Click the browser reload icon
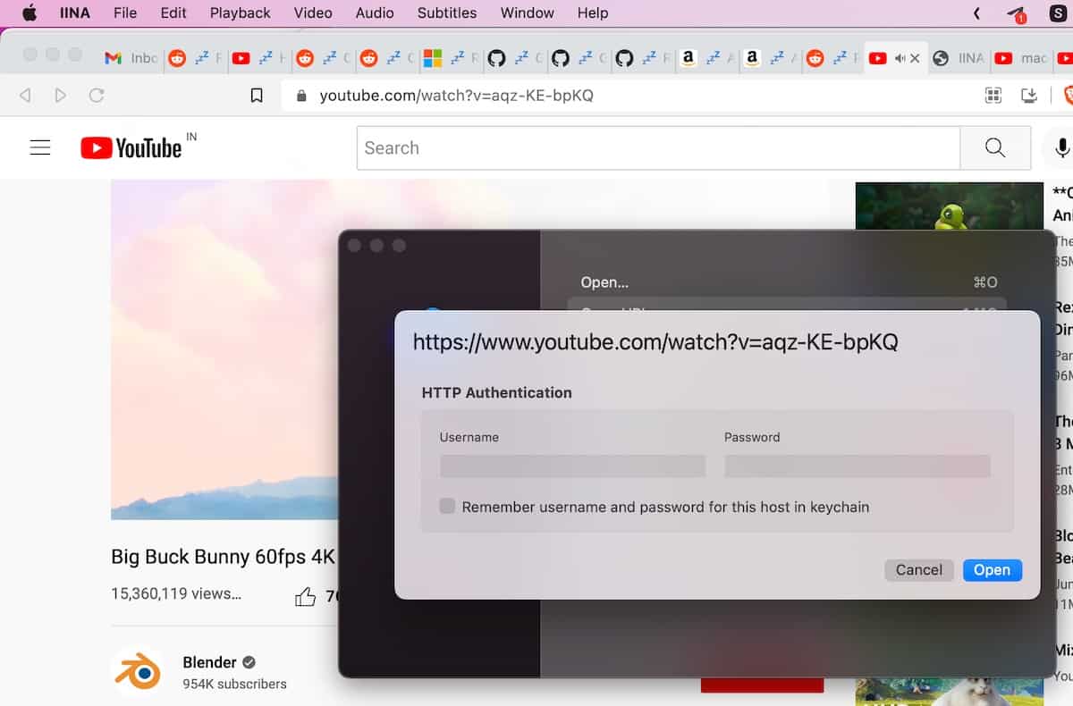The height and width of the screenshot is (706, 1073). click(x=97, y=96)
